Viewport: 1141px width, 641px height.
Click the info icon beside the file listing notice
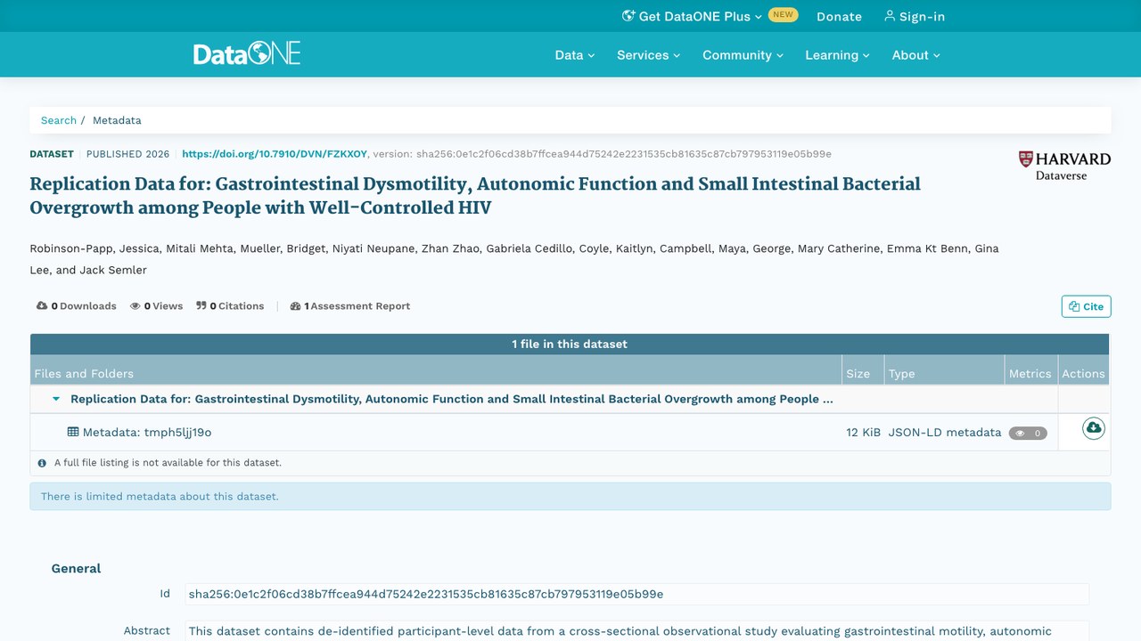[x=42, y=463]
